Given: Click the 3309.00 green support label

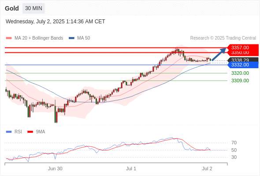Looking at the screenshot, I should (x=240, y=81).
